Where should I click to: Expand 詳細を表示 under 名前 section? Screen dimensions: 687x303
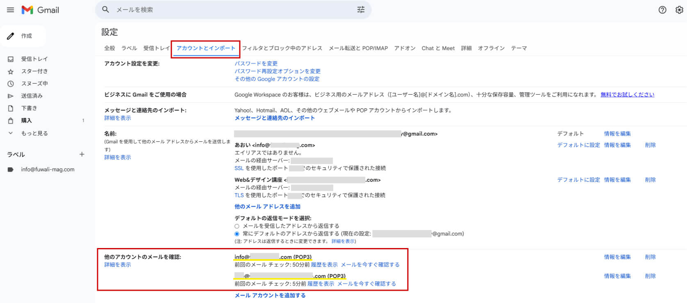pos(118,157)
